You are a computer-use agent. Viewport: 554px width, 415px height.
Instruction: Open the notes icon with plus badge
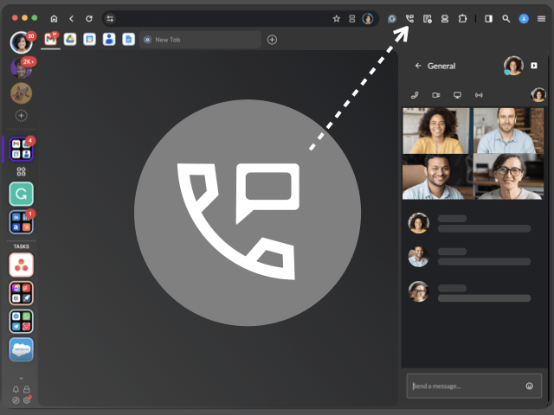(x=427, y=19)
